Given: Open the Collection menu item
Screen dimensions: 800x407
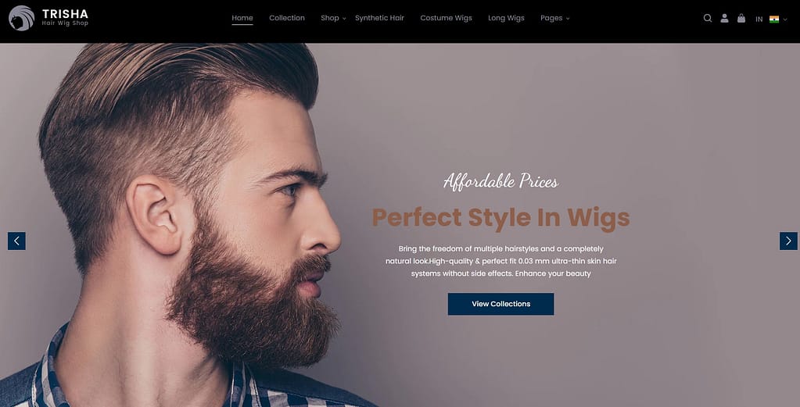Looking at the screenshot, I should 287,18.
